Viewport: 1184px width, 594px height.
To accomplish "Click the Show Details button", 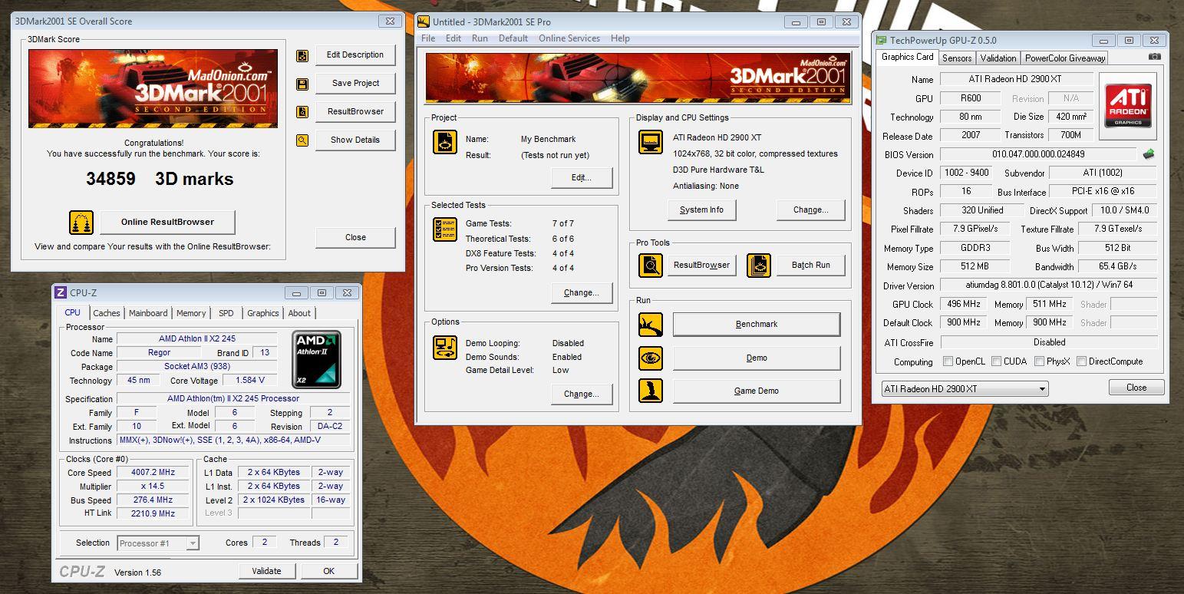I will (x=355, y=140).
